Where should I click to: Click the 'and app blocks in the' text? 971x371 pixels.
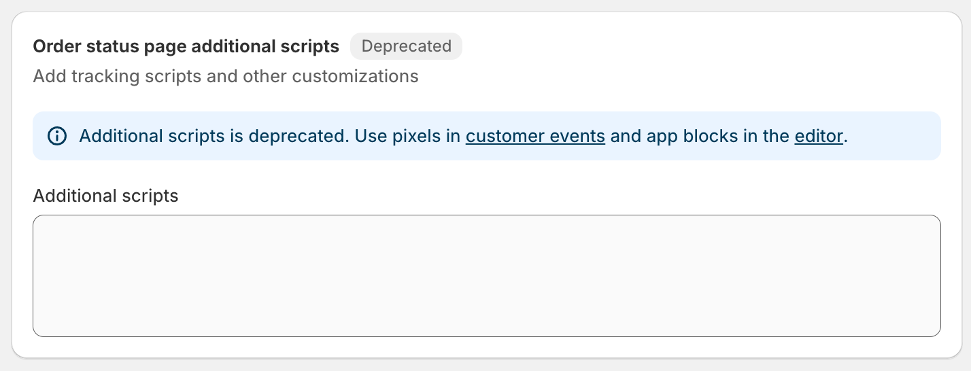click(x=699, y=136)
